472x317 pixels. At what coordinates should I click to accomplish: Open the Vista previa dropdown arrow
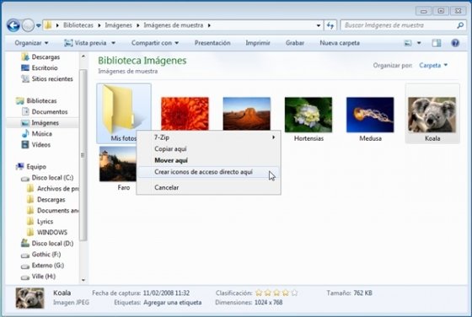point(114,43)
